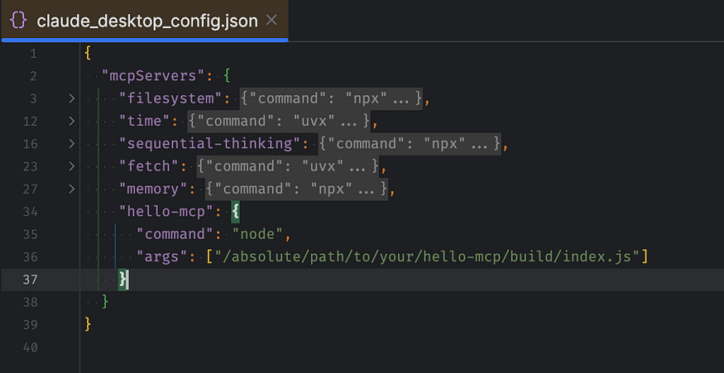This screenshot has height=373, width=724.
Task: Click the index.js path string in args
Action: coord(425,257)
